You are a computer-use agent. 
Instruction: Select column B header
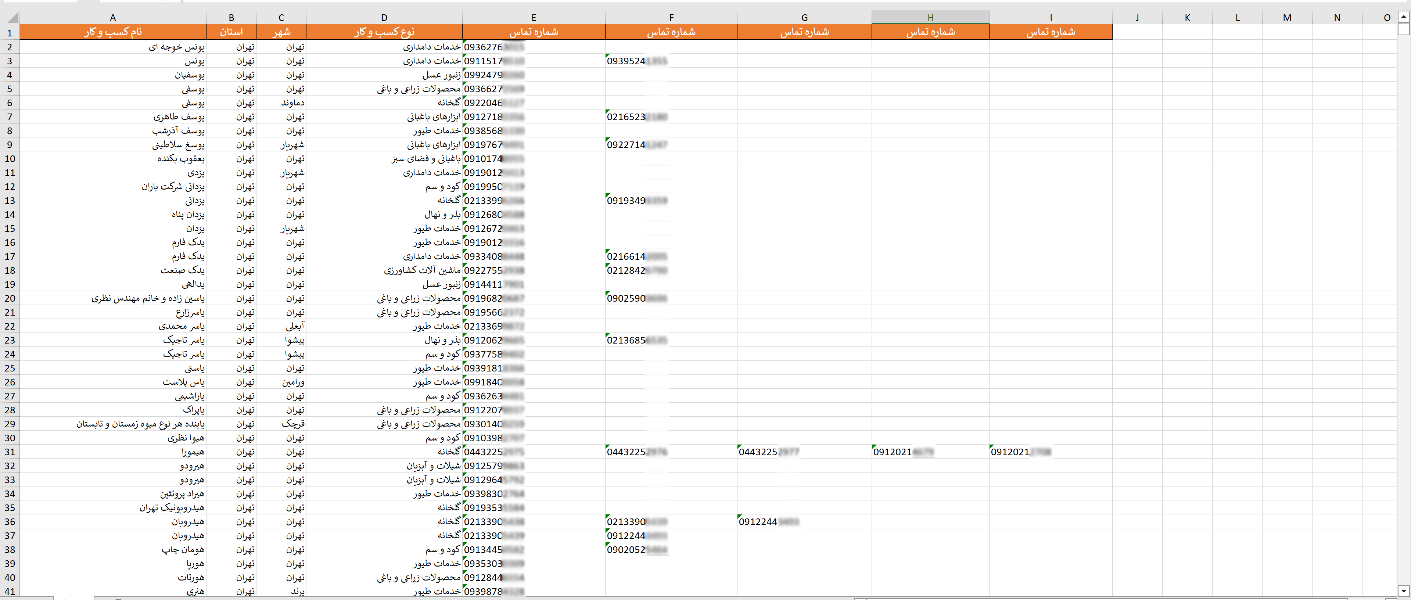pyautogui.click(x=231, y=18)
